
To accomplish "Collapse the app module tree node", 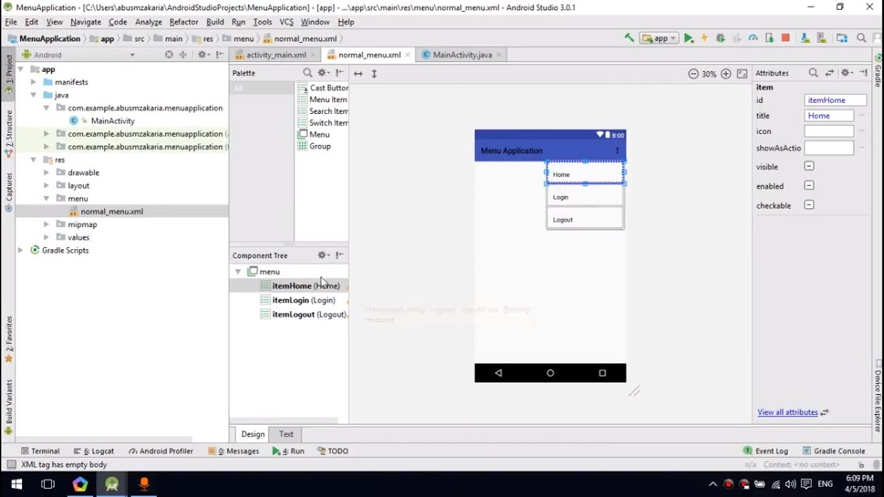I will [20, 69].
